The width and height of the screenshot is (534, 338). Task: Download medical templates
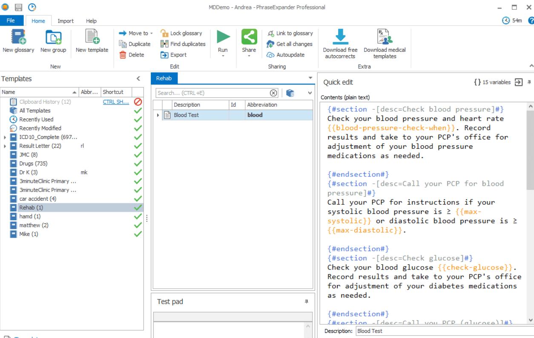pyautogui.click(x=385, y=44)
